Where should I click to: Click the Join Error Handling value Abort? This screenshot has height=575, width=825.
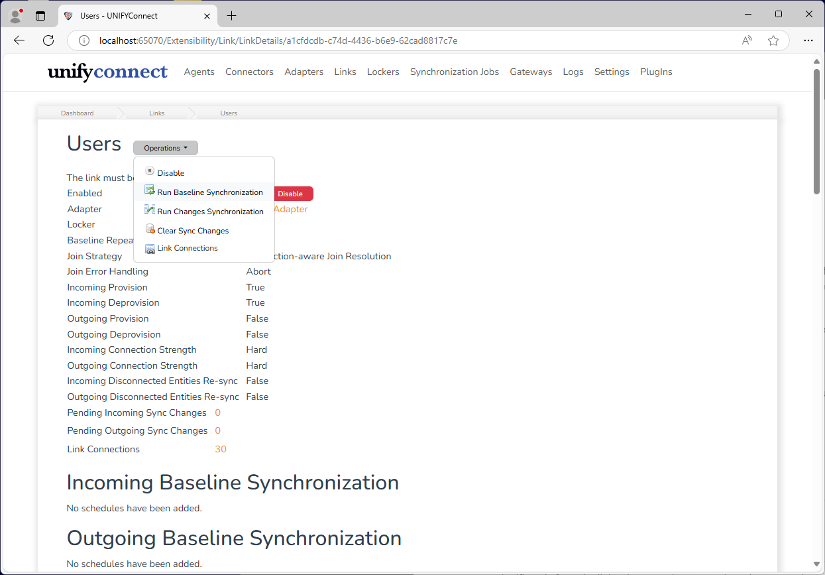258,271
